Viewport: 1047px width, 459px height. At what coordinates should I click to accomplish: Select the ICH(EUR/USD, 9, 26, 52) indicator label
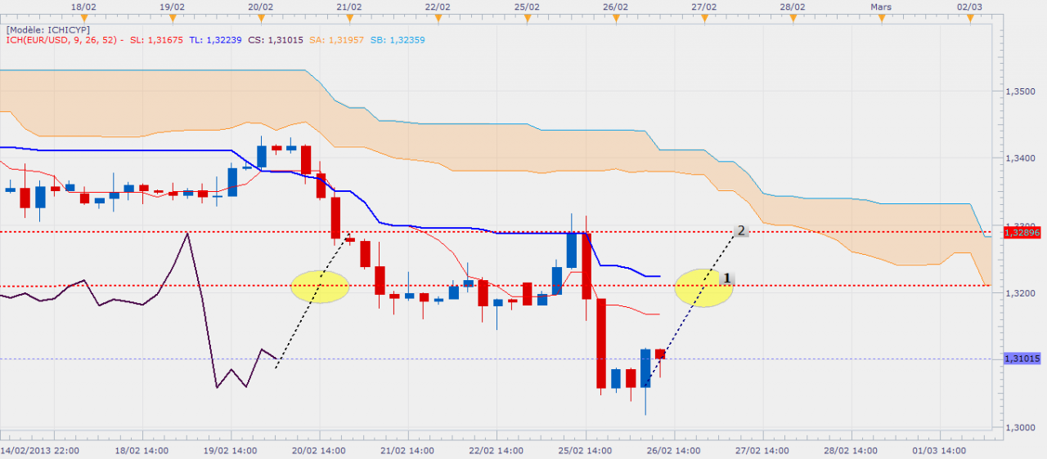tap(64, 39)
